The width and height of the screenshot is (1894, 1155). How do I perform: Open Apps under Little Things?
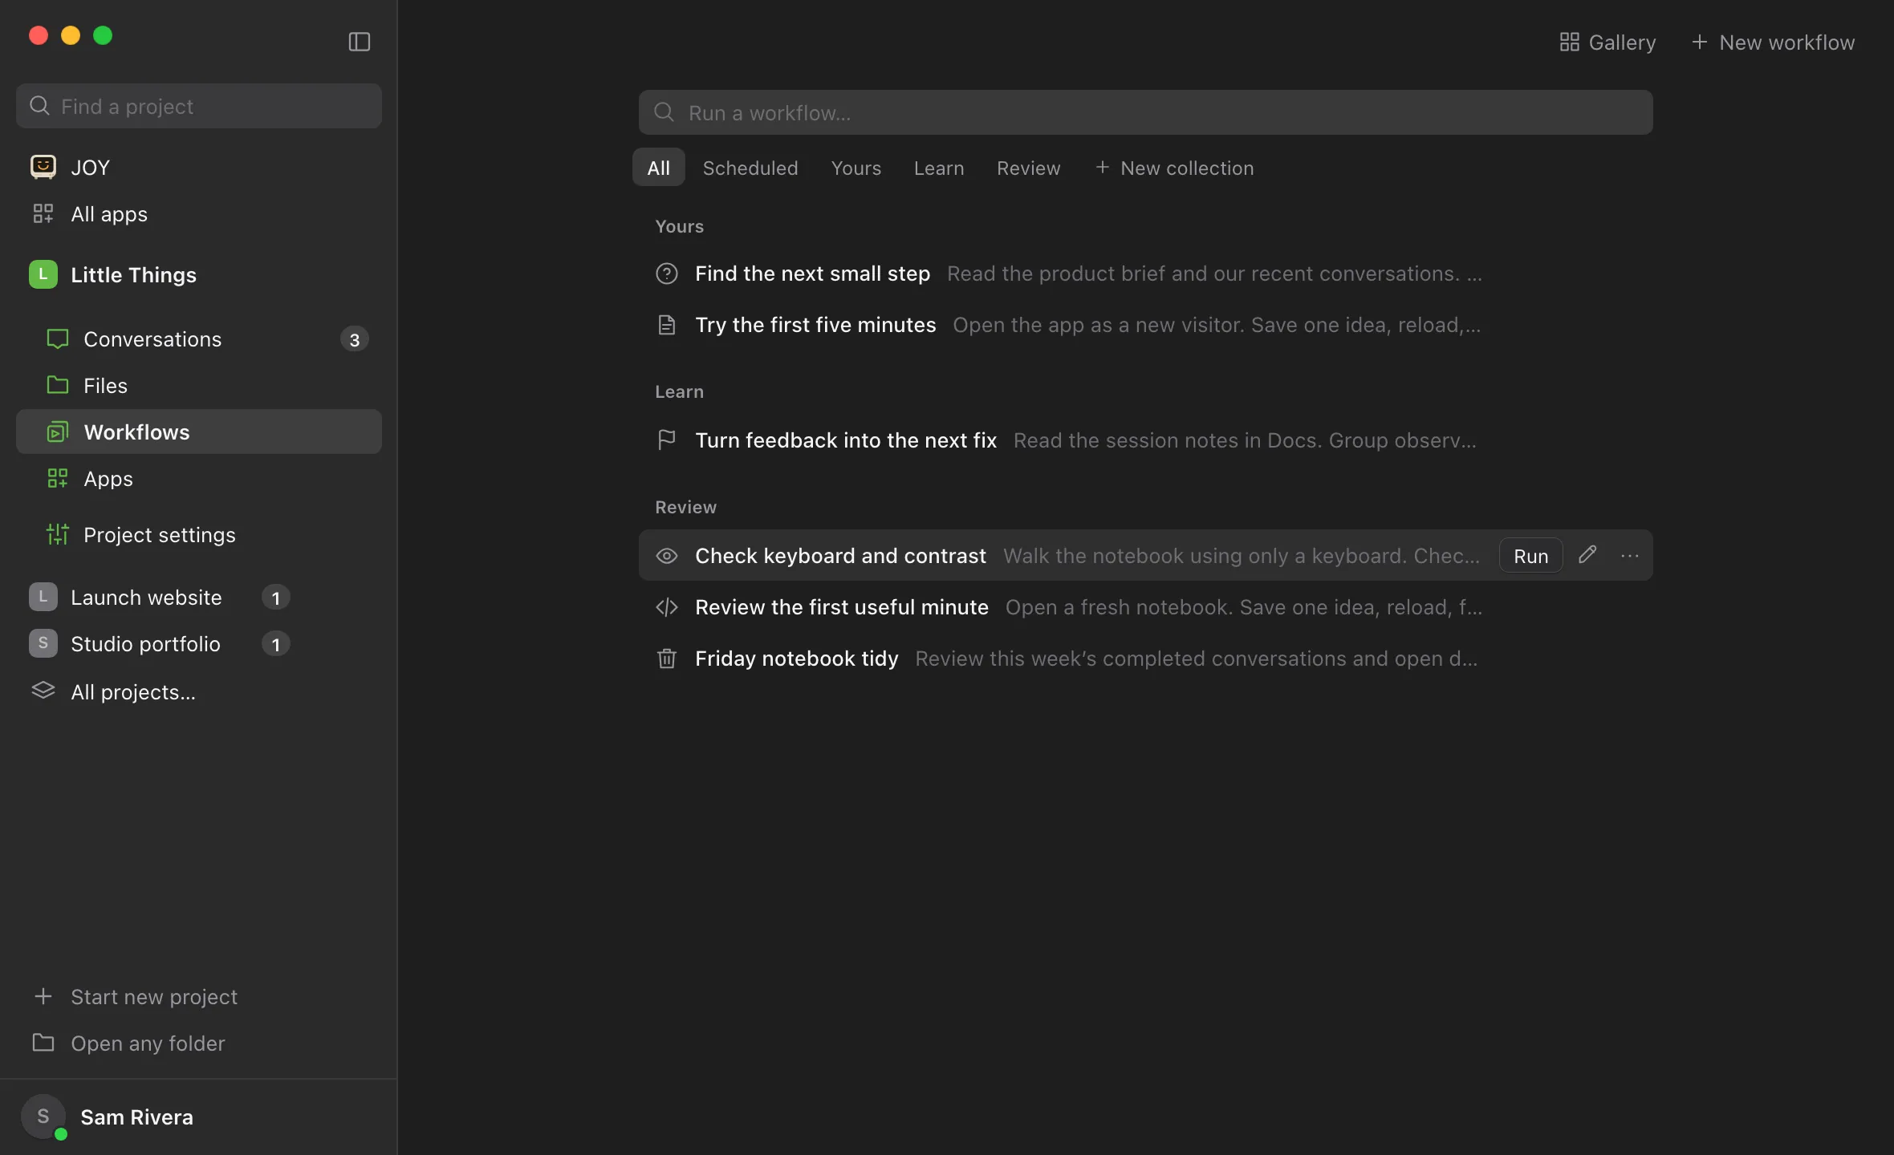tap(199, 479)
